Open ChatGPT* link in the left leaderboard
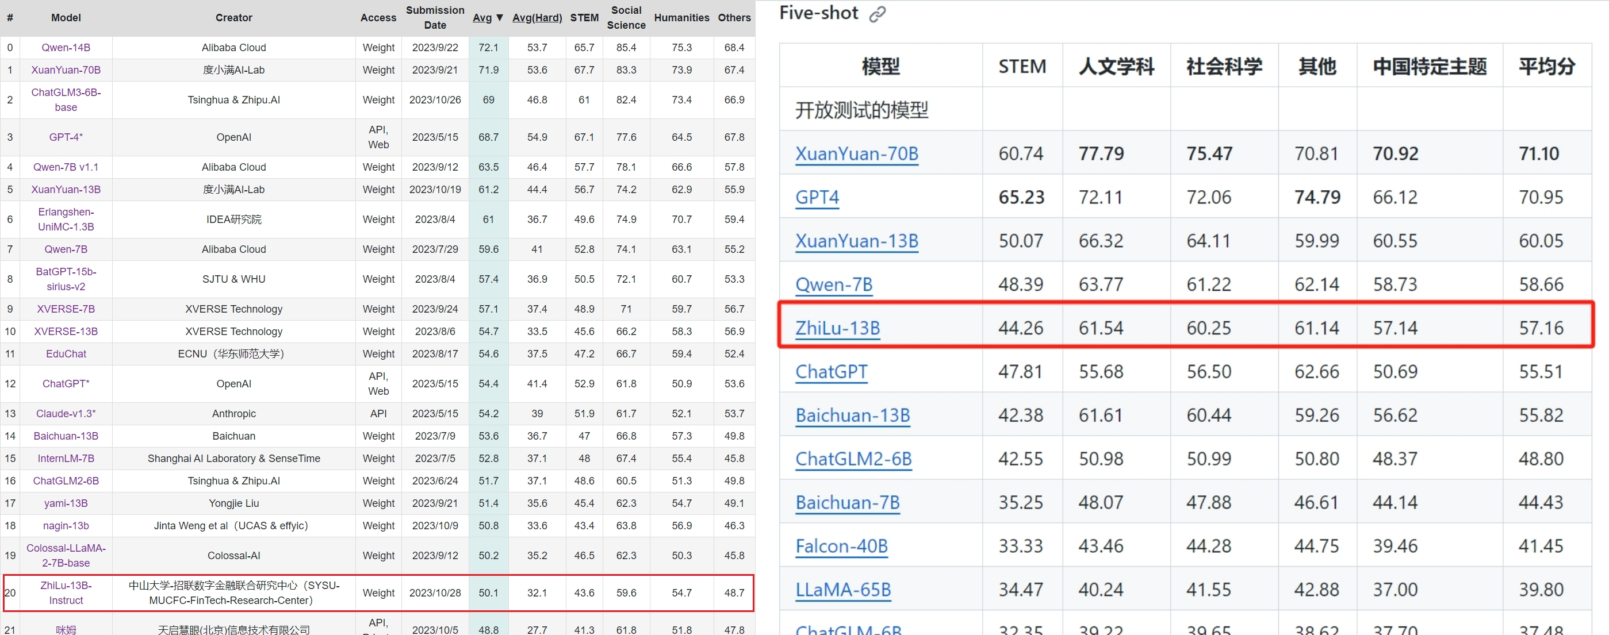 [x=66, y=384]
